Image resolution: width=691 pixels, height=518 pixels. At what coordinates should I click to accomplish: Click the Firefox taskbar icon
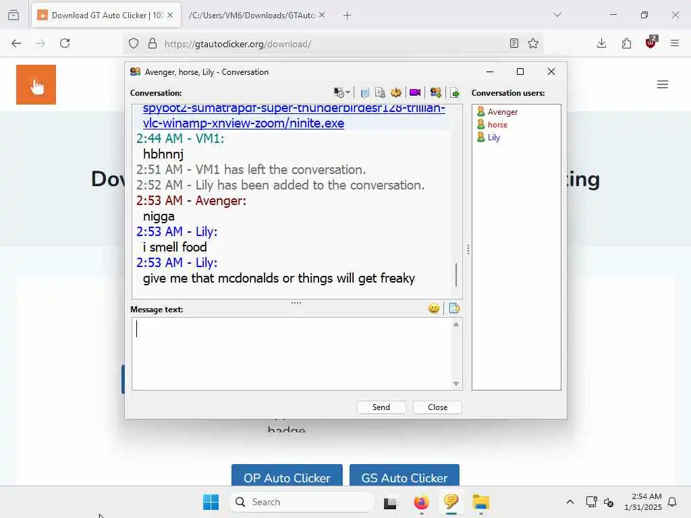pos(421,502)
